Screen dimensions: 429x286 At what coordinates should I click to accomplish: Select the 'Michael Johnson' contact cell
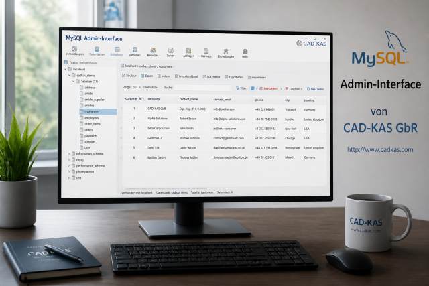(x=190, y=138)
